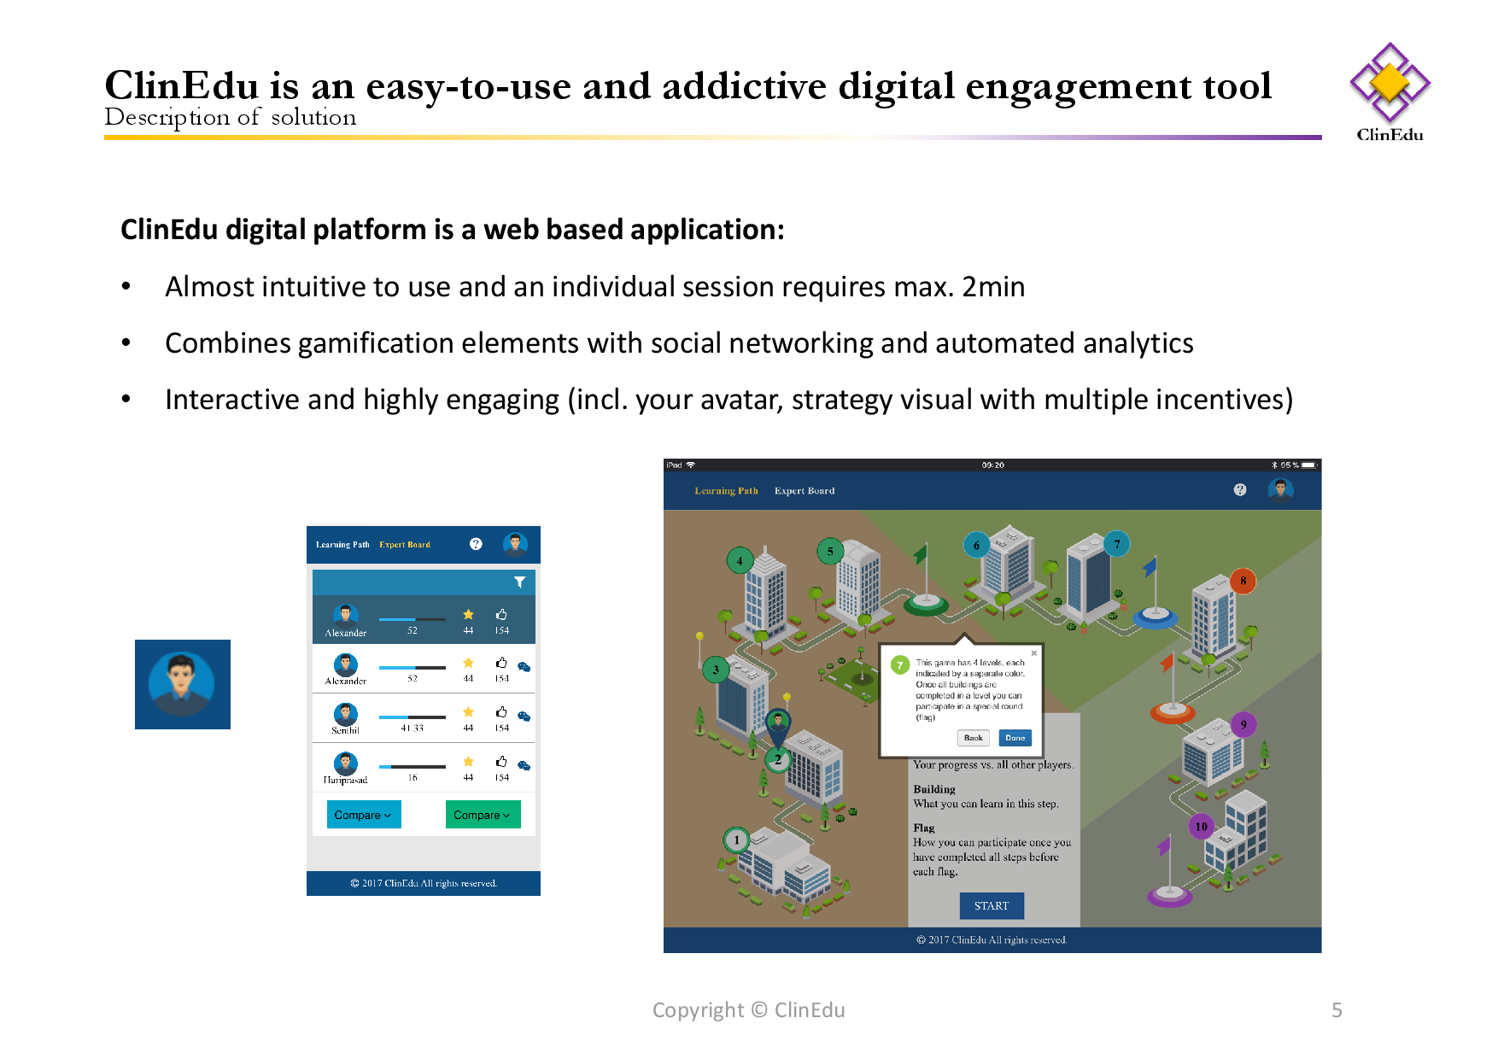1498x1059 pixels.
Task: Click the Wi-Fi icon in iPad status bar
Action: (691, 465)
